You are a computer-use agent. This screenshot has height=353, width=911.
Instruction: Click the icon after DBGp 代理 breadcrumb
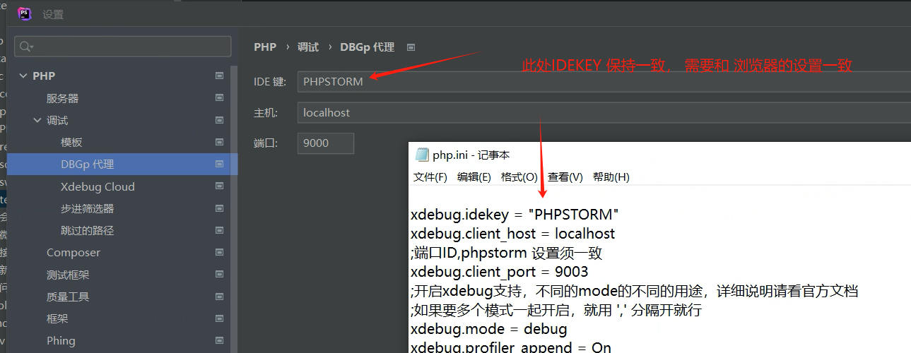[x=411, y=47]
